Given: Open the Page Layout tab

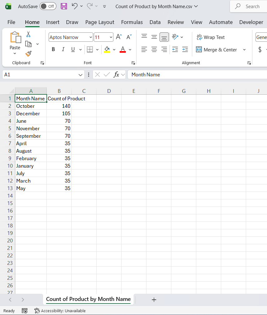Looking at the screenshot, I should [x=100, y=22].
